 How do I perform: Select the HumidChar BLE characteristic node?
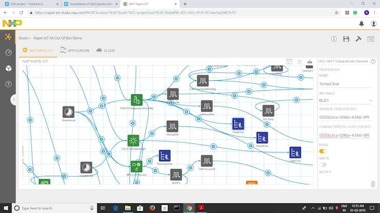pos(262,138)
